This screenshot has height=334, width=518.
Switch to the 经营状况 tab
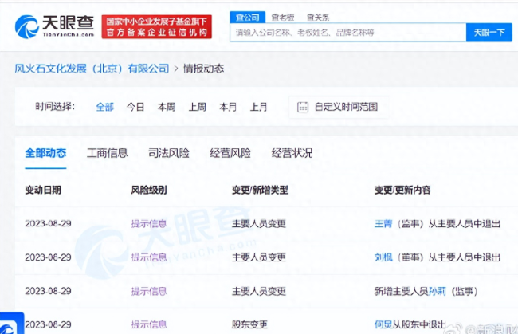292,153
